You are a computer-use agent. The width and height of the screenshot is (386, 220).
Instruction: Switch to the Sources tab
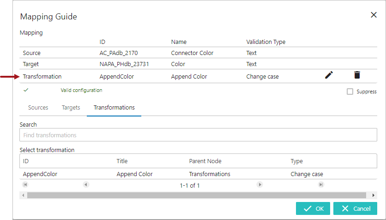click(x=38, y=108)
